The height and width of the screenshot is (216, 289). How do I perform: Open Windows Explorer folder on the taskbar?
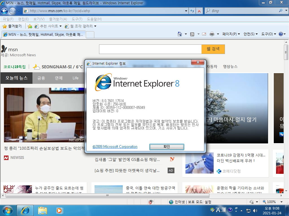coord(43,210)
